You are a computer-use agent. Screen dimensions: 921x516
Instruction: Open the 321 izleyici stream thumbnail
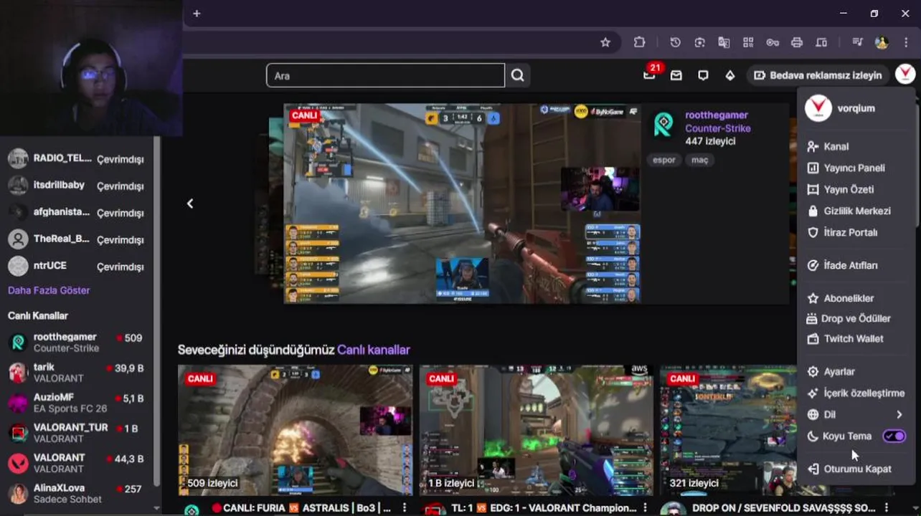(728, 430)
